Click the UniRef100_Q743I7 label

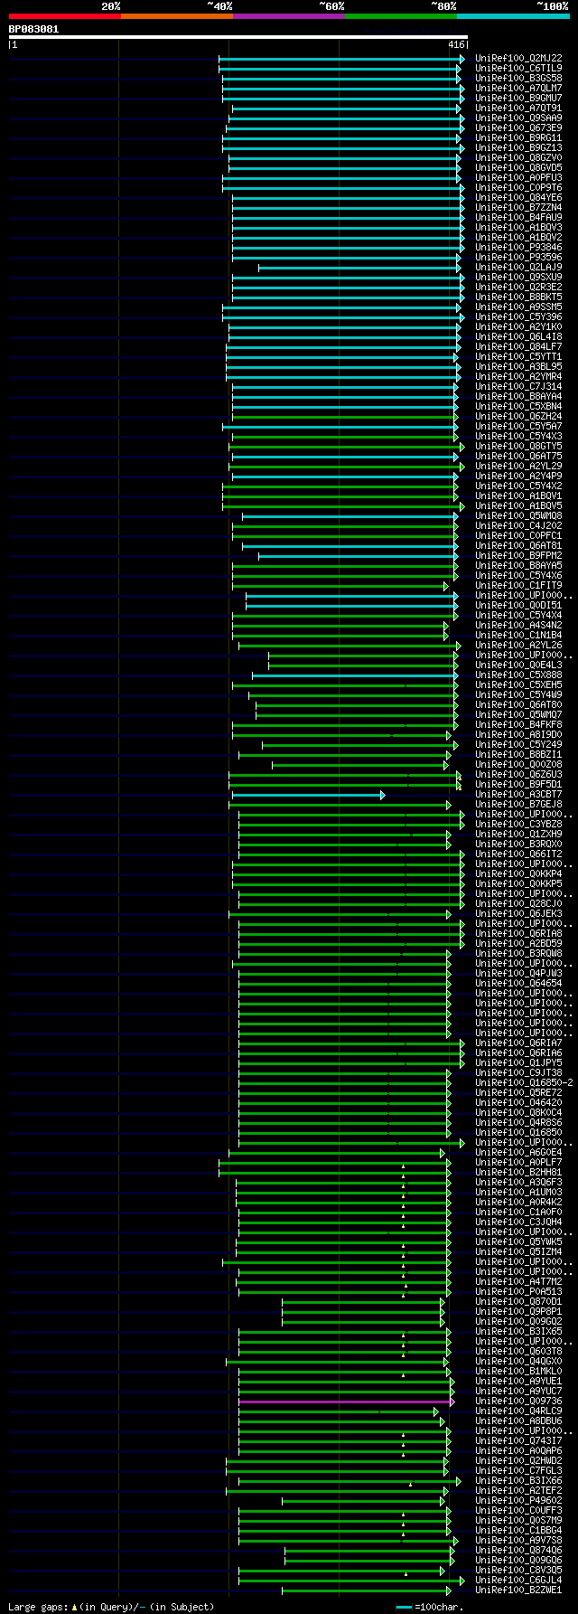tap(518, 1440)
